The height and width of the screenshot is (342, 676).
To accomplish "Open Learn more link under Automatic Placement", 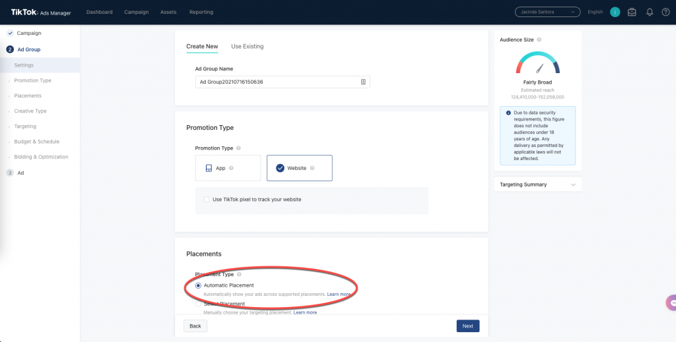I will coord(339,295).
